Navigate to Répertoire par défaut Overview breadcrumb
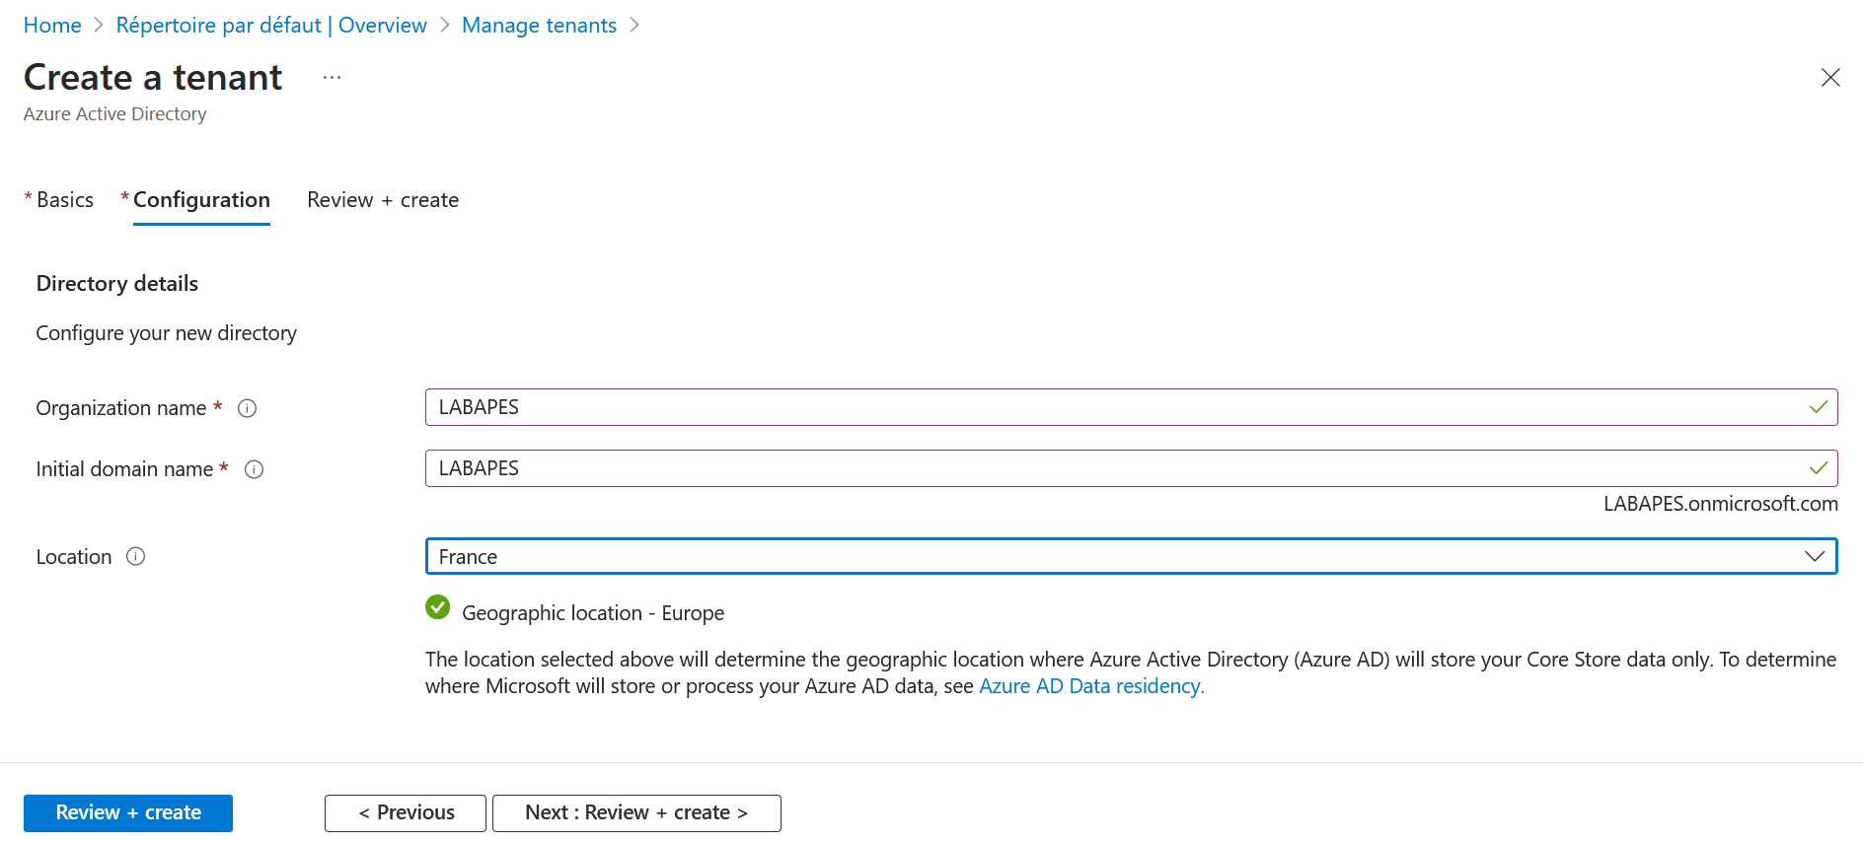 271,26
